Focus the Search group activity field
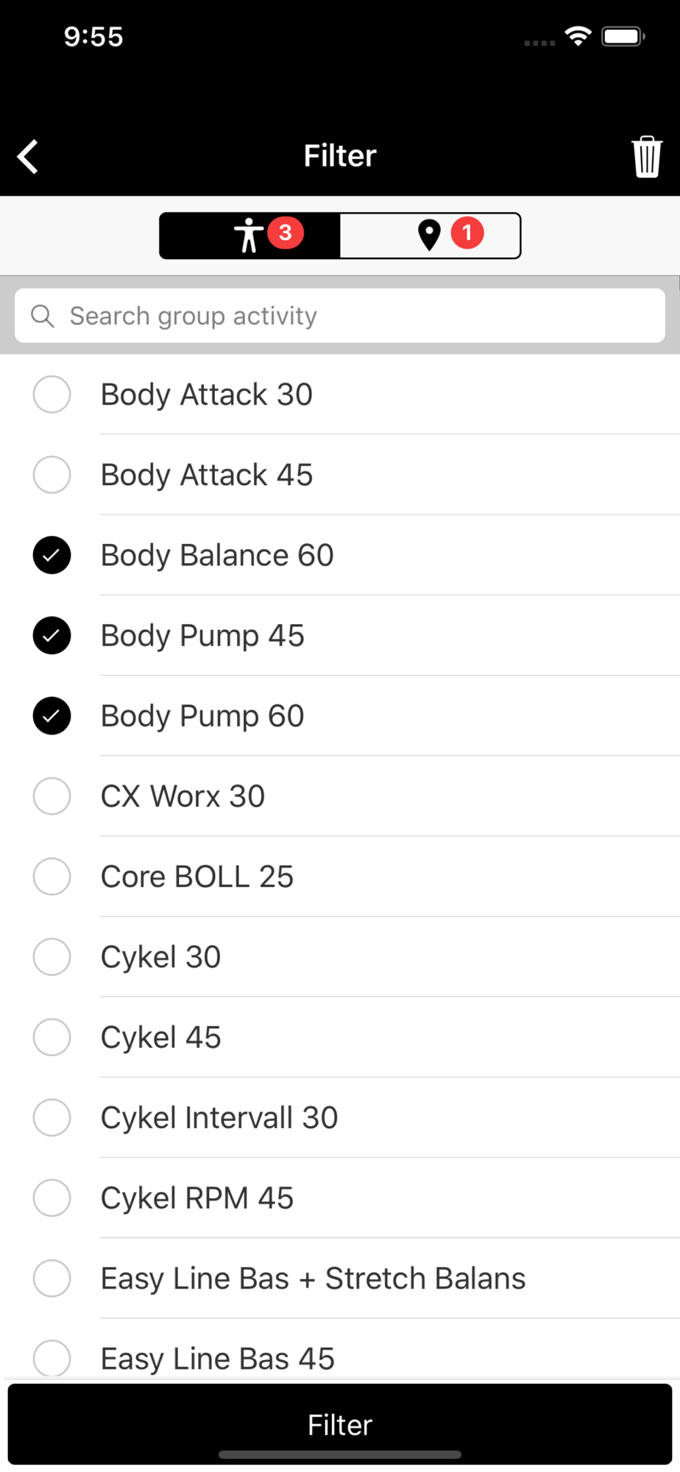The width and height of the screenshot is (680, 1472). click(x=340, y=316)
